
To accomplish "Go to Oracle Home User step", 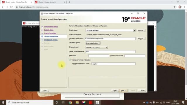I will coord(50,33).
